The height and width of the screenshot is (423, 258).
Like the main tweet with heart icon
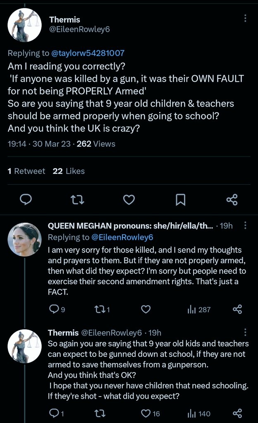click(x=129, y=200)
